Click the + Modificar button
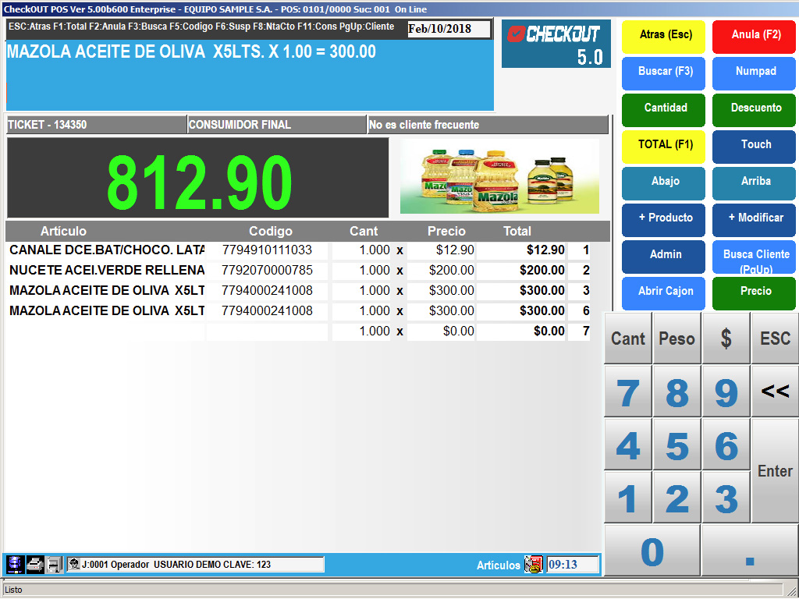The height and width of the screenshot is (599, 799). click(755, 220)
